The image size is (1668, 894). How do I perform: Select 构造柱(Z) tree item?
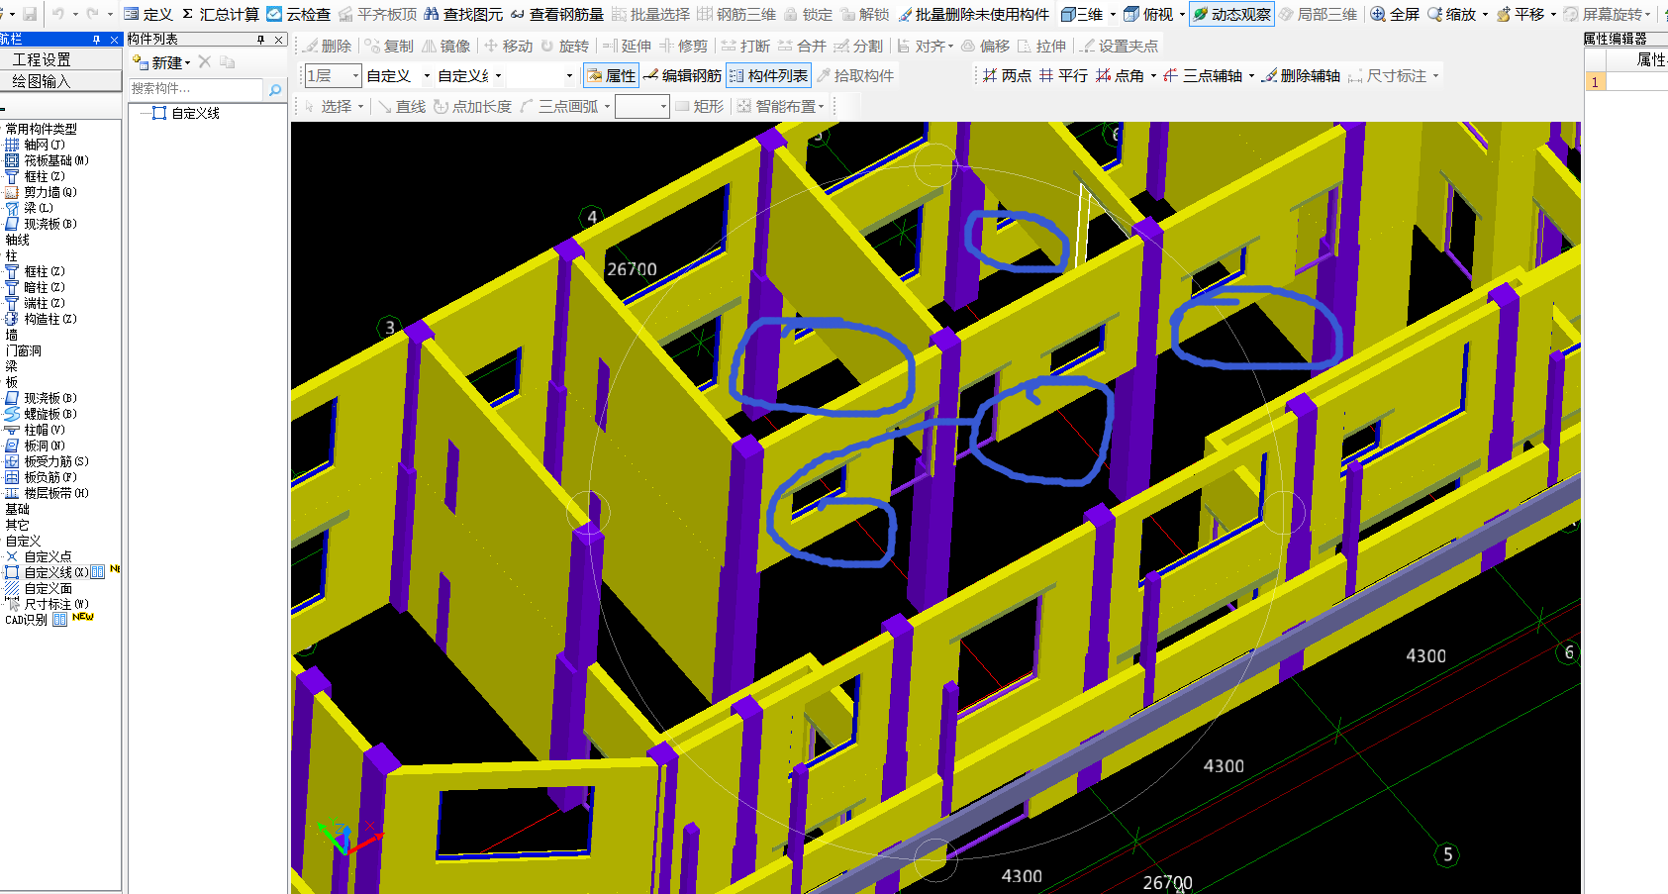coord(41,319)
